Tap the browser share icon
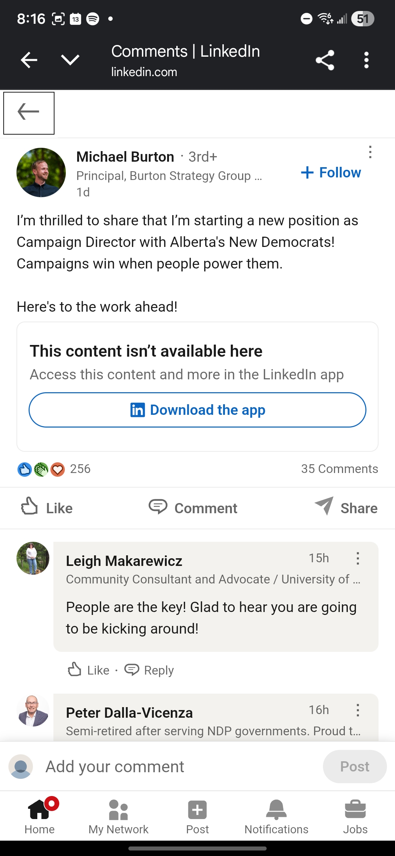Viewport: 395px width, 856px height. (325, 60)
